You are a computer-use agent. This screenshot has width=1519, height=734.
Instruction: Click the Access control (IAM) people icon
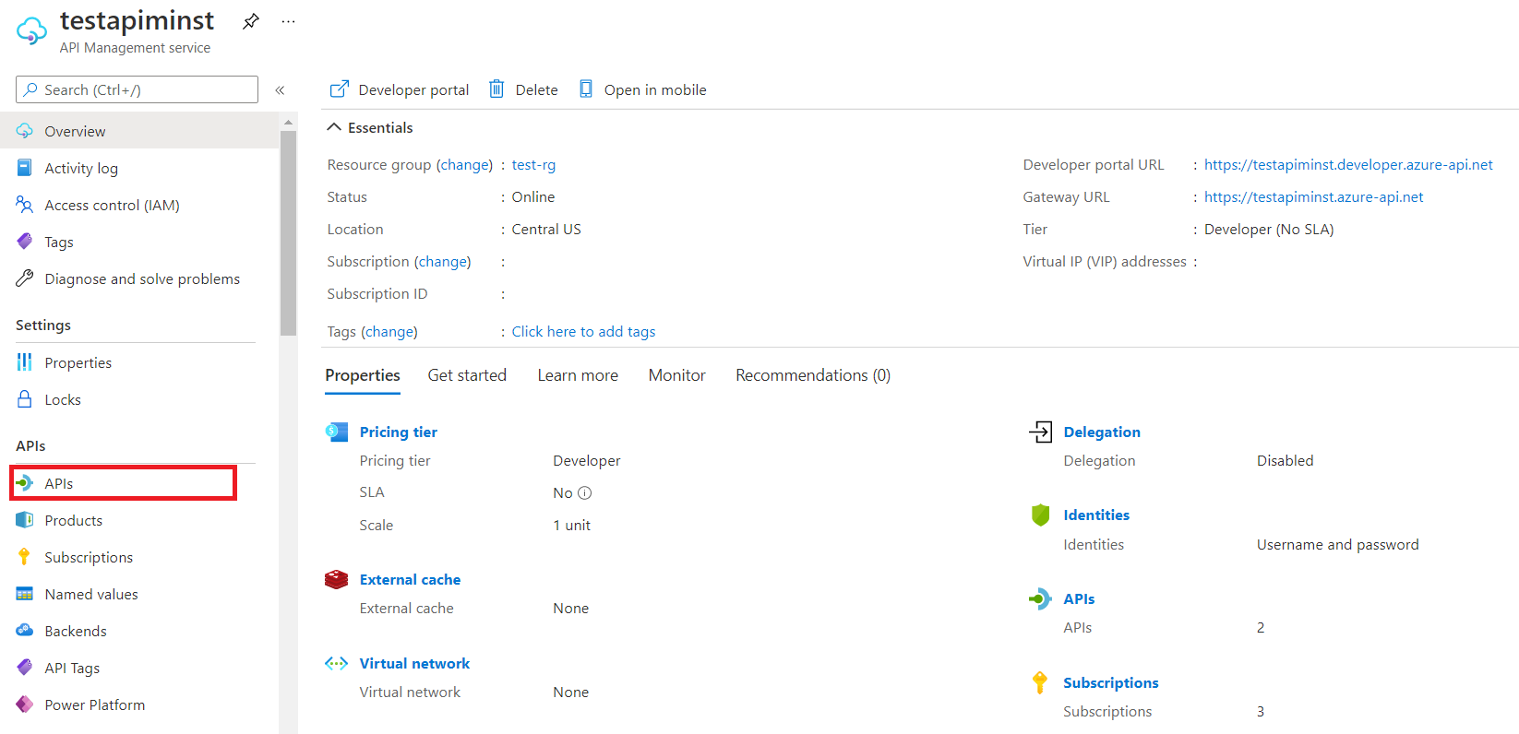[25, 205]
